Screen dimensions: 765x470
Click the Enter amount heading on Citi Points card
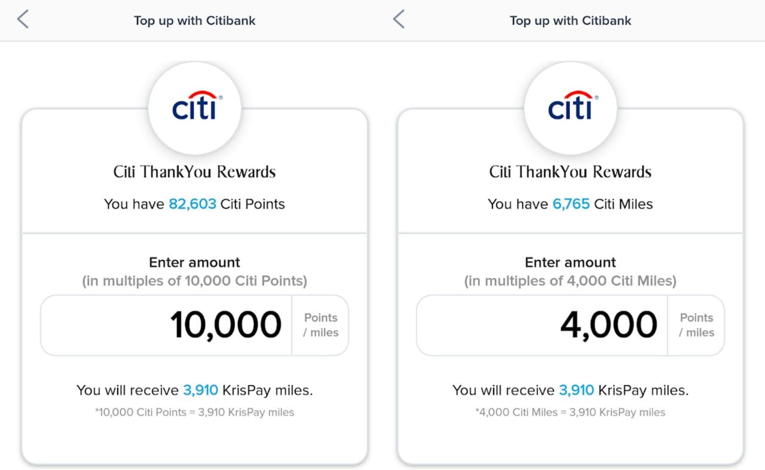click(x=194, y=262)
